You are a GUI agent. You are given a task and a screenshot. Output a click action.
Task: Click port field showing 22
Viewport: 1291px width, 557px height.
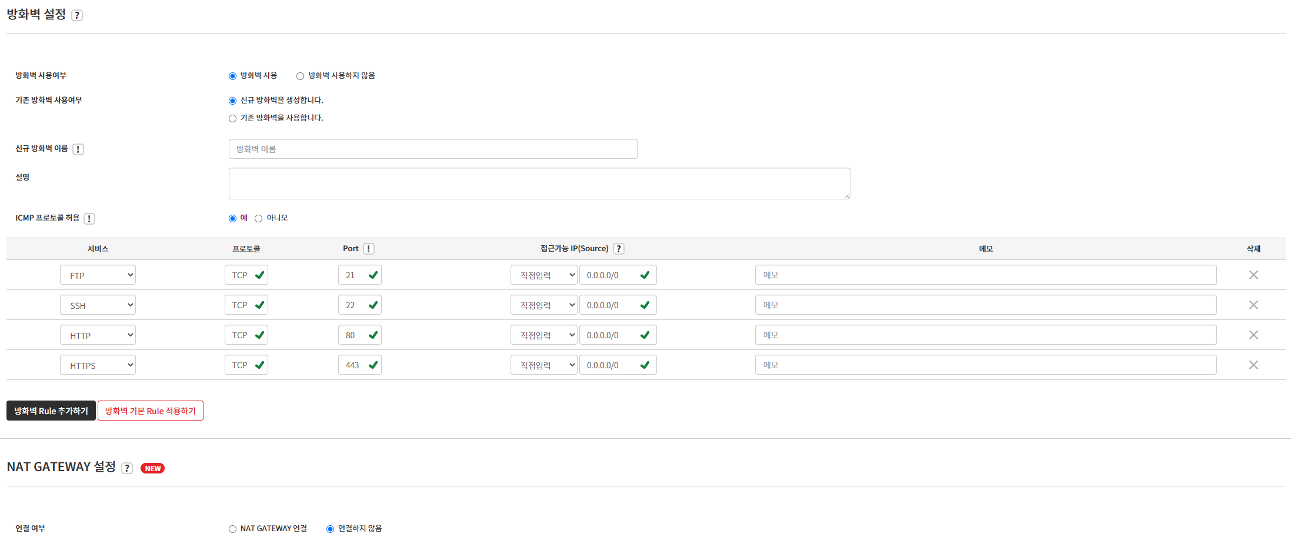360,305
